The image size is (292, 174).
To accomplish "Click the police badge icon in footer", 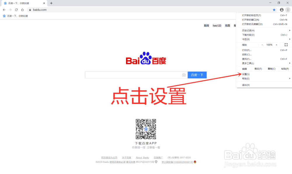I will point(195,162).
